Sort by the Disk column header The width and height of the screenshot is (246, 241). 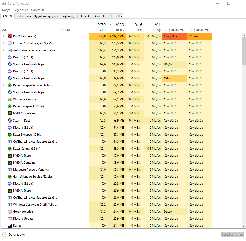tap(135, 28)
